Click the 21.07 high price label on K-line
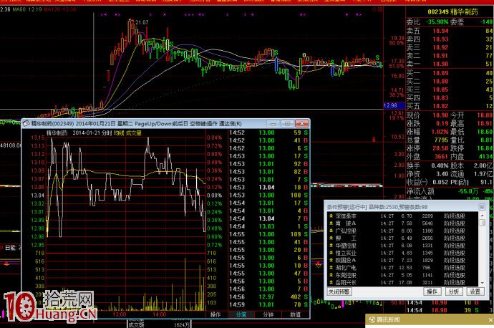Viewport: 494px width, 328px height. pos(142,22)
